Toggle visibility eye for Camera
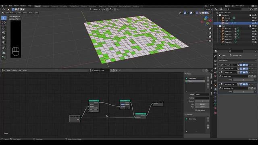The image size is (258, 145). pos(253,18)
